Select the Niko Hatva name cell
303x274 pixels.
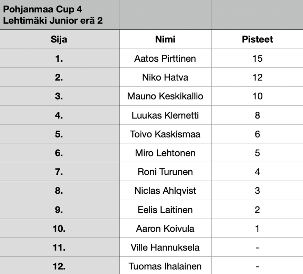[x=165, y=77]
